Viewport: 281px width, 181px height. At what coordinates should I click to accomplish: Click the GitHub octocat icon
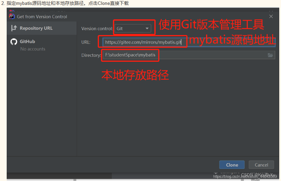14,42
